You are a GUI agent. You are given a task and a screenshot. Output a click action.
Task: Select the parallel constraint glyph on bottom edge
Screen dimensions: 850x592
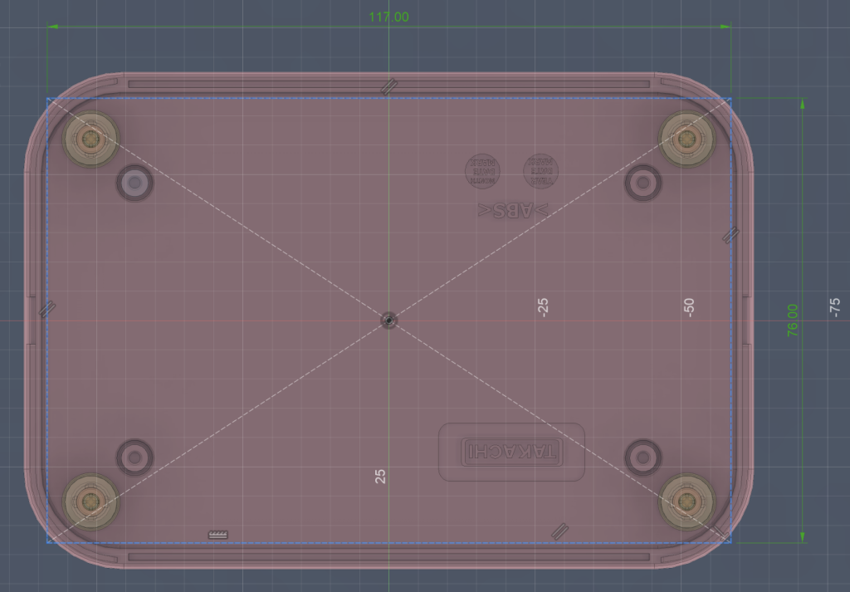pos(559,531)
